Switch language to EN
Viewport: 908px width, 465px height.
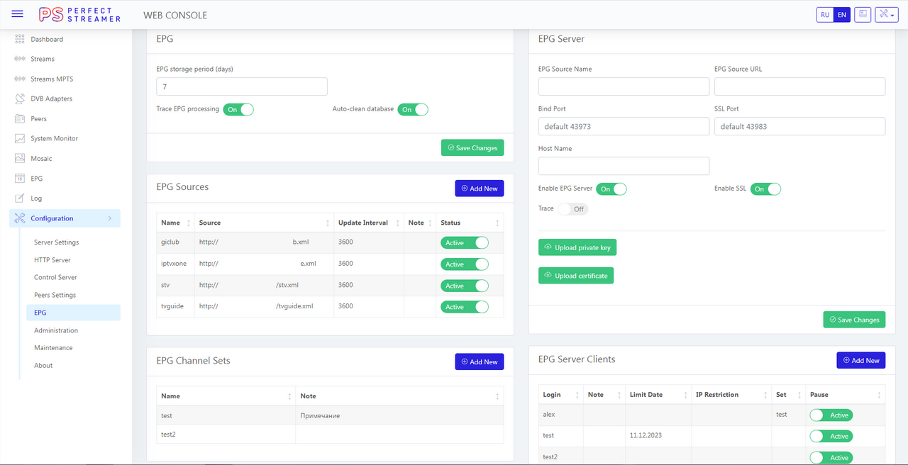842,15
